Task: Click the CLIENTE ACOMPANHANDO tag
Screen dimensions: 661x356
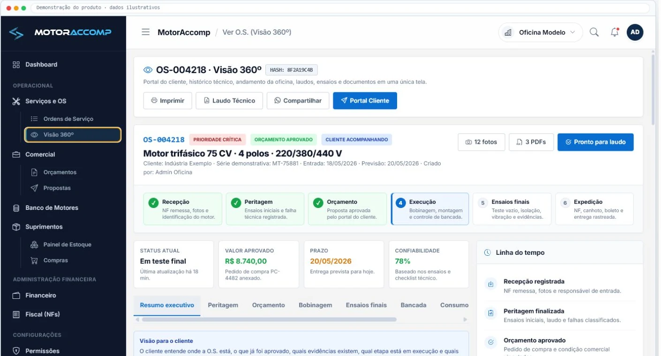Action: (x=357, y=140)
